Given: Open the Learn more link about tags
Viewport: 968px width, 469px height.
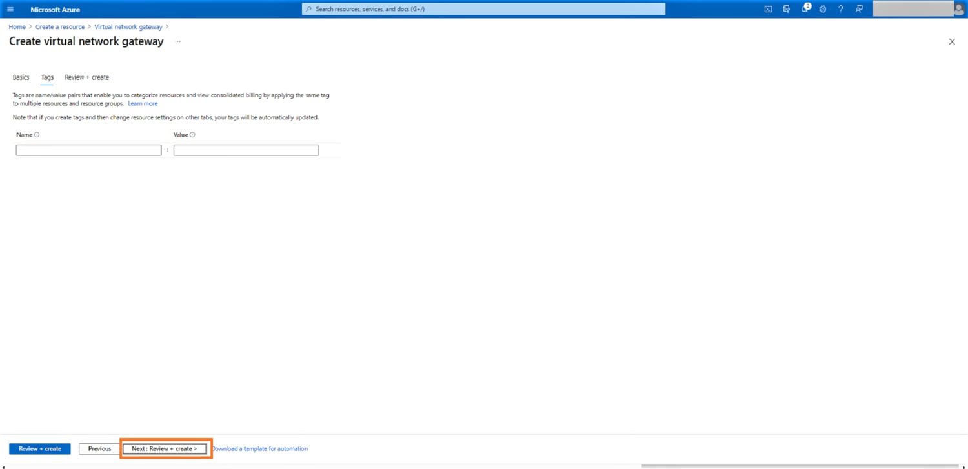Looking at the screenshot, I should [x=143, y=103].
